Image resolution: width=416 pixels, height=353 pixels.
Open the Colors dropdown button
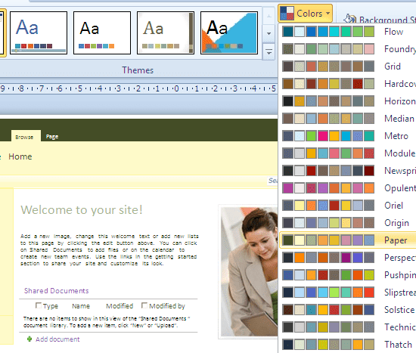tap(305, 13)
